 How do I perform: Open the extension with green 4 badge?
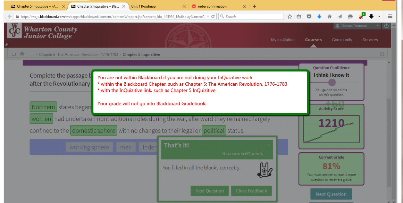(x=362, y=16)
